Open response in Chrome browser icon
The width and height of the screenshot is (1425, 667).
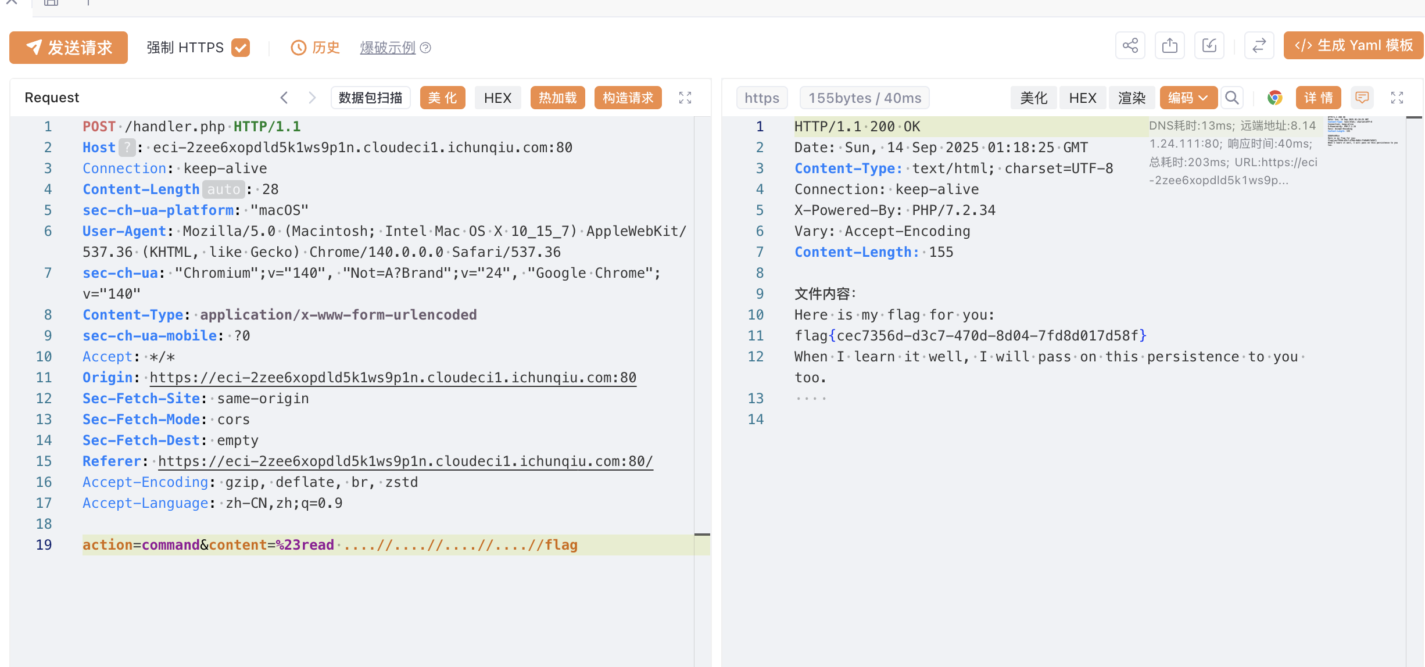click(1274, 98)
